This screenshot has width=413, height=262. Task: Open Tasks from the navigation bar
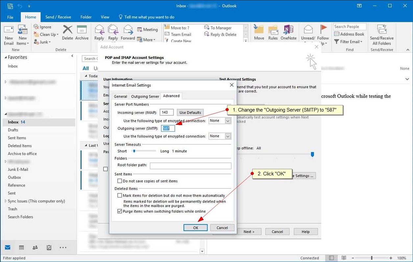pyautogui.click(x=49, y=248)
